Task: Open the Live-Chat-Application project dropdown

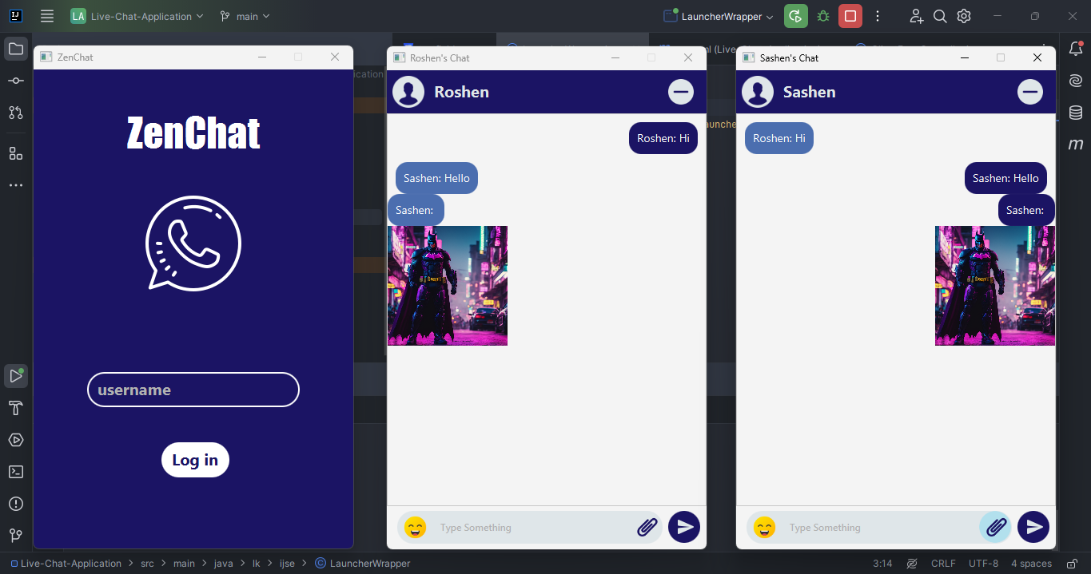Action: click(x=137, y=16)
